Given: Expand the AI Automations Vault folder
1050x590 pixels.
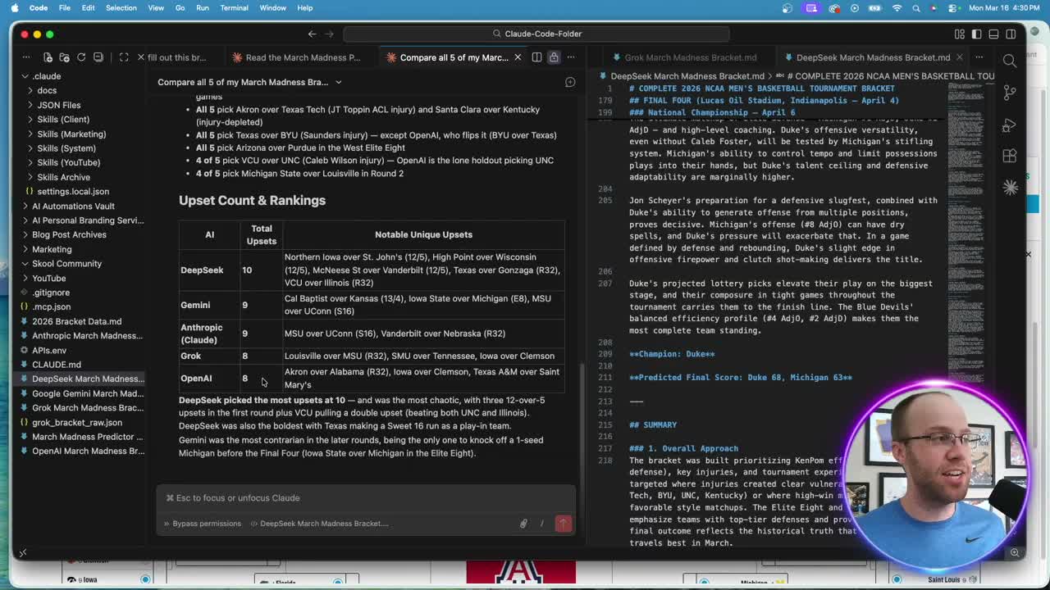Looking at the screenshot, I should 73,206.
